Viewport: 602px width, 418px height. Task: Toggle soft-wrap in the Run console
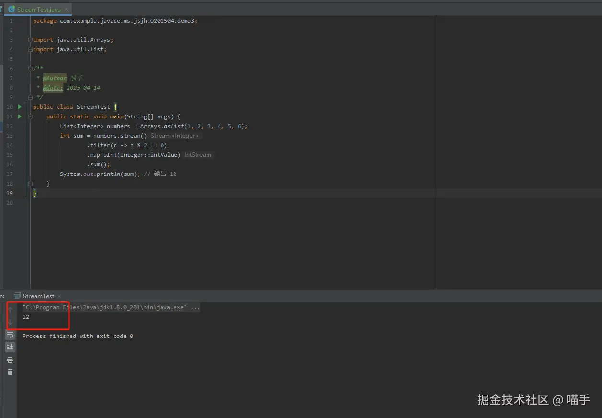click(x=10, y=335)
